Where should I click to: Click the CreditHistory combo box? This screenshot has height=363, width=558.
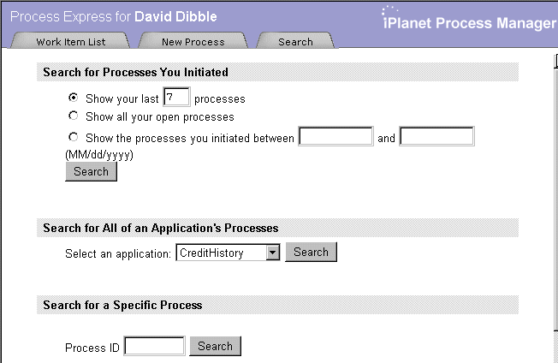coord(228,253)
